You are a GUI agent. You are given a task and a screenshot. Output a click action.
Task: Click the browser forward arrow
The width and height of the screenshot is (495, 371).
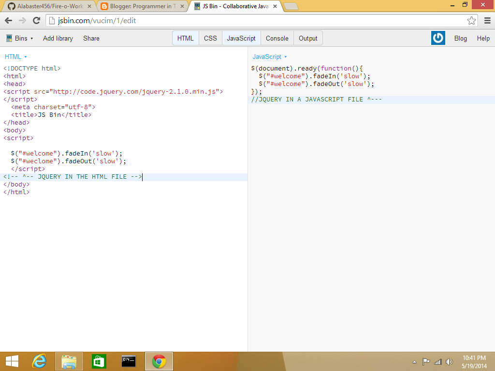22,21
